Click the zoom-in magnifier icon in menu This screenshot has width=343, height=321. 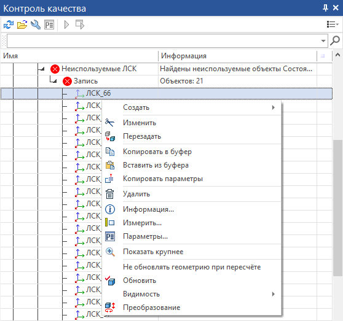(x=110, y=252)
